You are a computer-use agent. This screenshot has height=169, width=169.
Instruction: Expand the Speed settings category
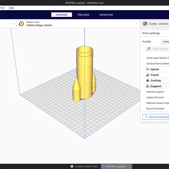pyautogui.click(x=157, y=69)
